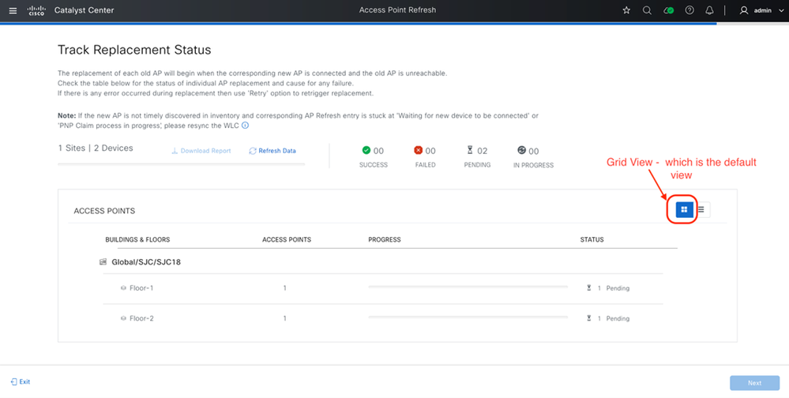Open the search magnifier icon
Screen dimensions: 789x398
[x=647, y=10]
